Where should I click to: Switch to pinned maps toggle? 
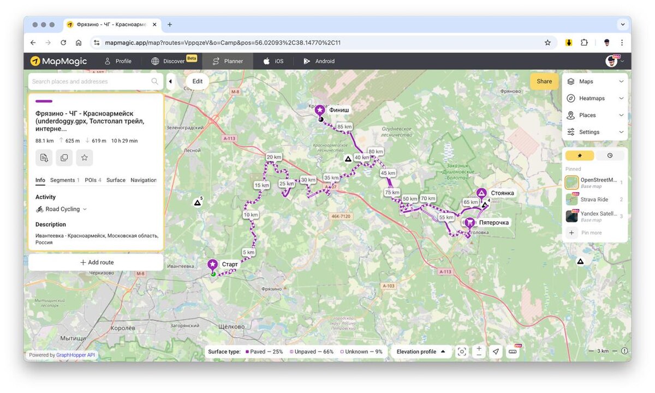point(579,155)
